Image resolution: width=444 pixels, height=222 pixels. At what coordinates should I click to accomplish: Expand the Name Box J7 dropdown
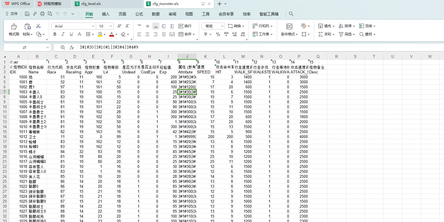point(48,47)
